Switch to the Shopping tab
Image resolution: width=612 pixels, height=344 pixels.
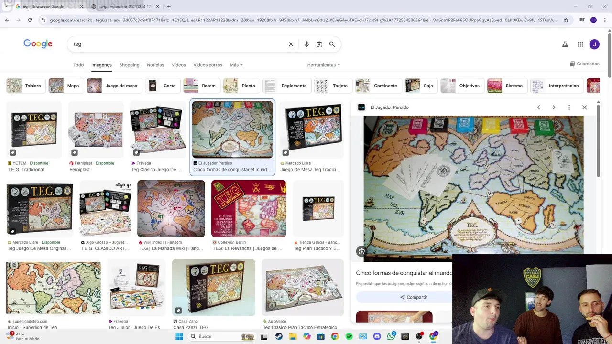coord(129,65)
